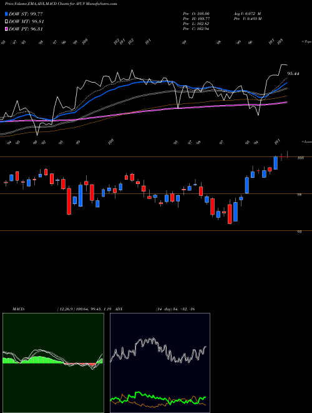The image size is (312, 413).
Task: Click the white DOW MT legend swatch
Action: [x=6, y=21]
